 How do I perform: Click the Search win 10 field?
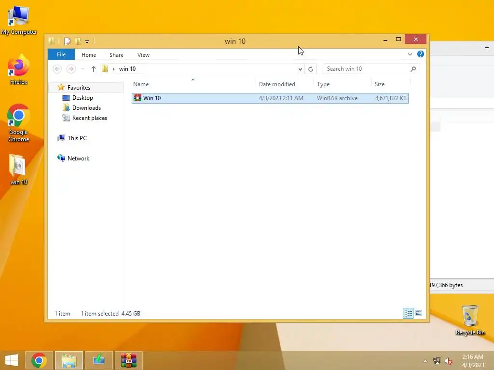pos(371,69)
